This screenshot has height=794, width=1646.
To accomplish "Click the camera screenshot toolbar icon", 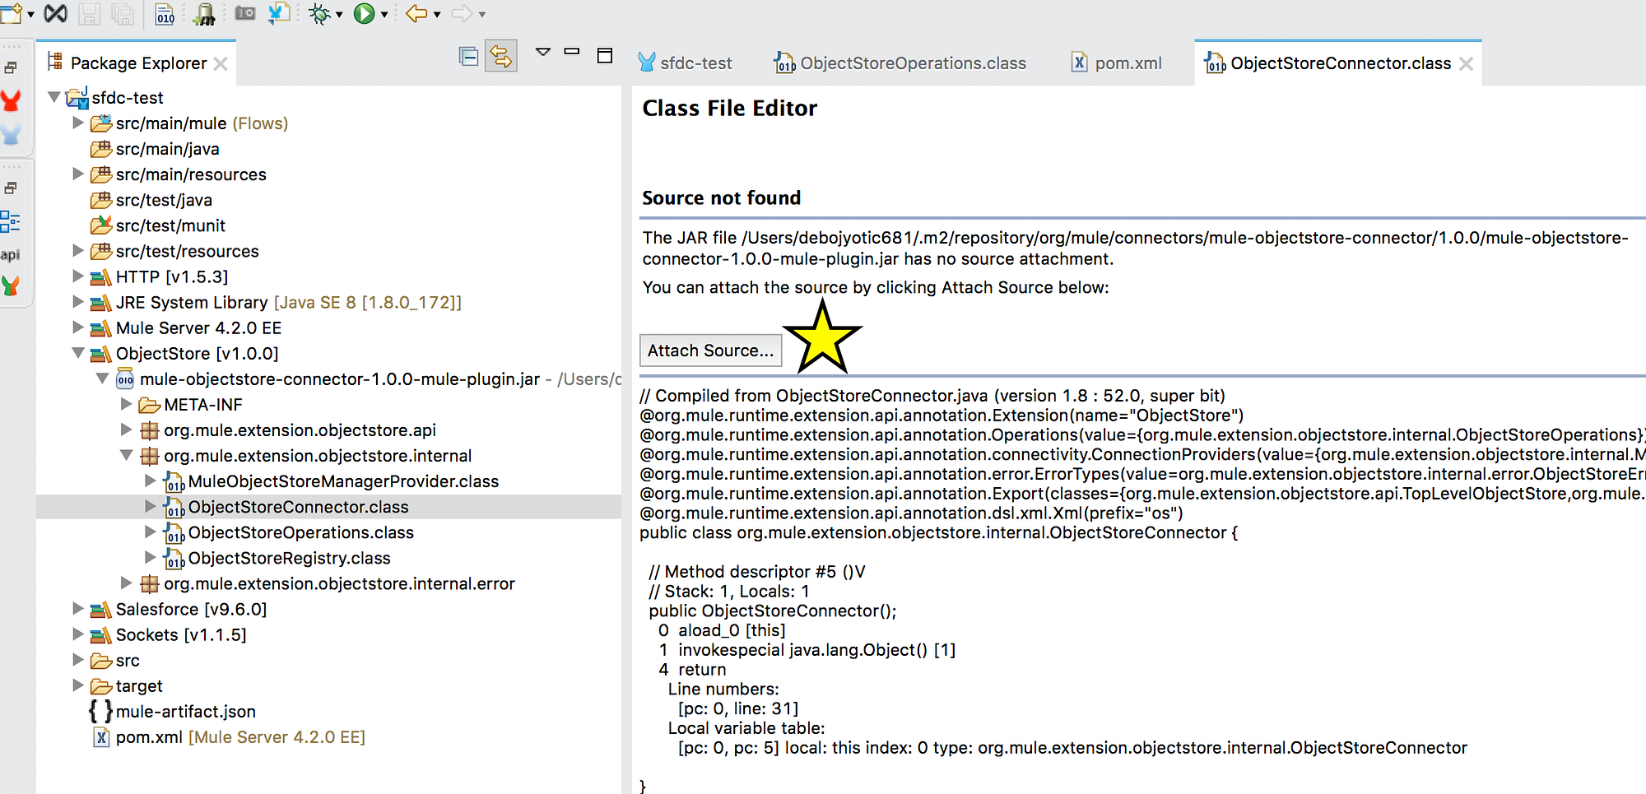I will pos(244,15).
